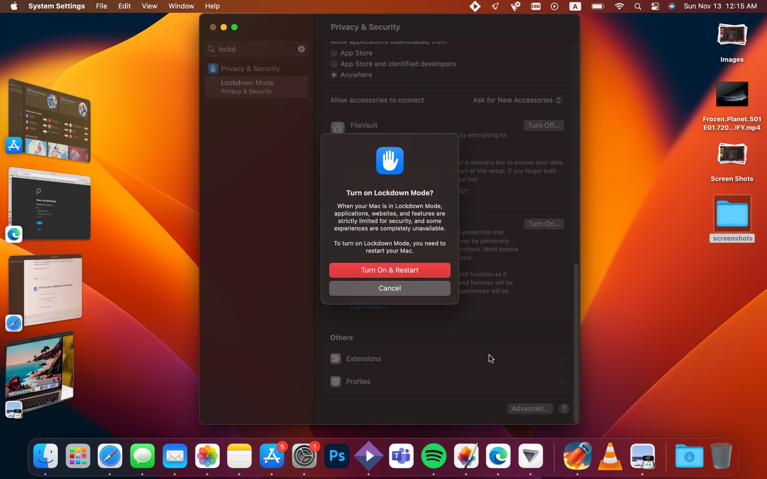Open Control Center from the menu bar
Image resolution: width=767 pixels, height=479 pixels.
point(655,6)
